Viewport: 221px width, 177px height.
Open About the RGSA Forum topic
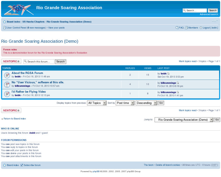point(27,73)
